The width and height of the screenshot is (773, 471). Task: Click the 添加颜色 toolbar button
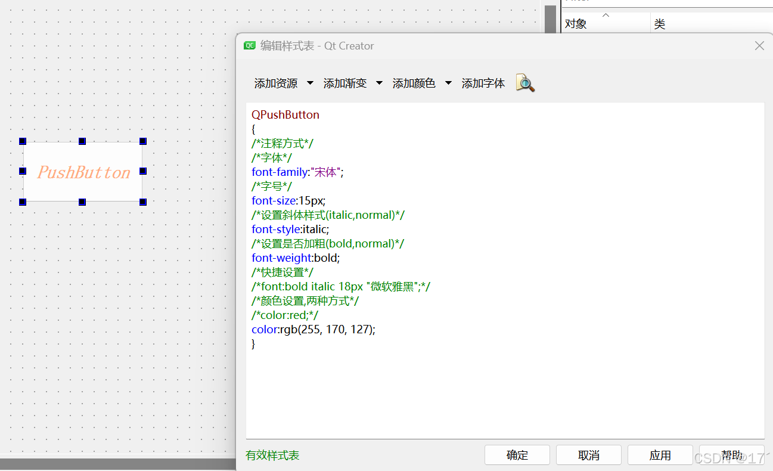tap(414, 83)
